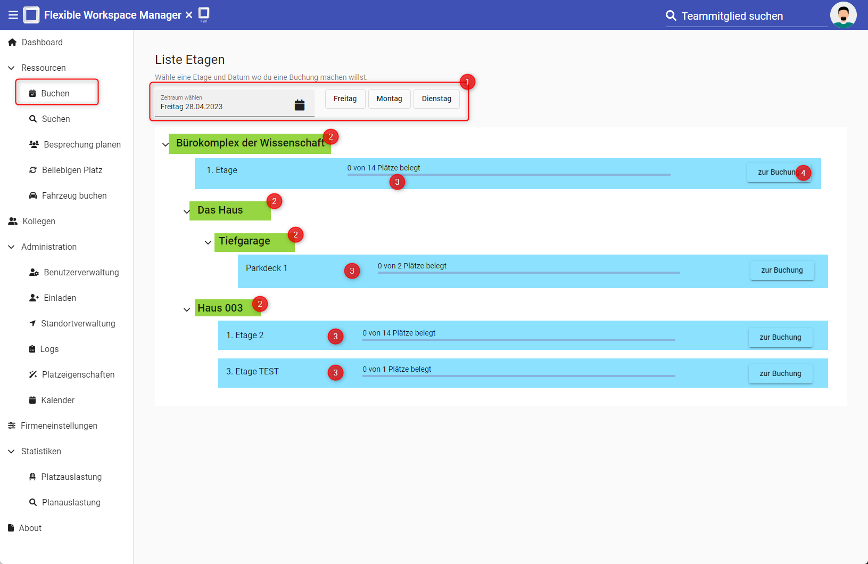Open Benutzerverwaltung menu entry
Image resolution: width=868 pixels, height=564 pixels.
(x=81, y=272)
